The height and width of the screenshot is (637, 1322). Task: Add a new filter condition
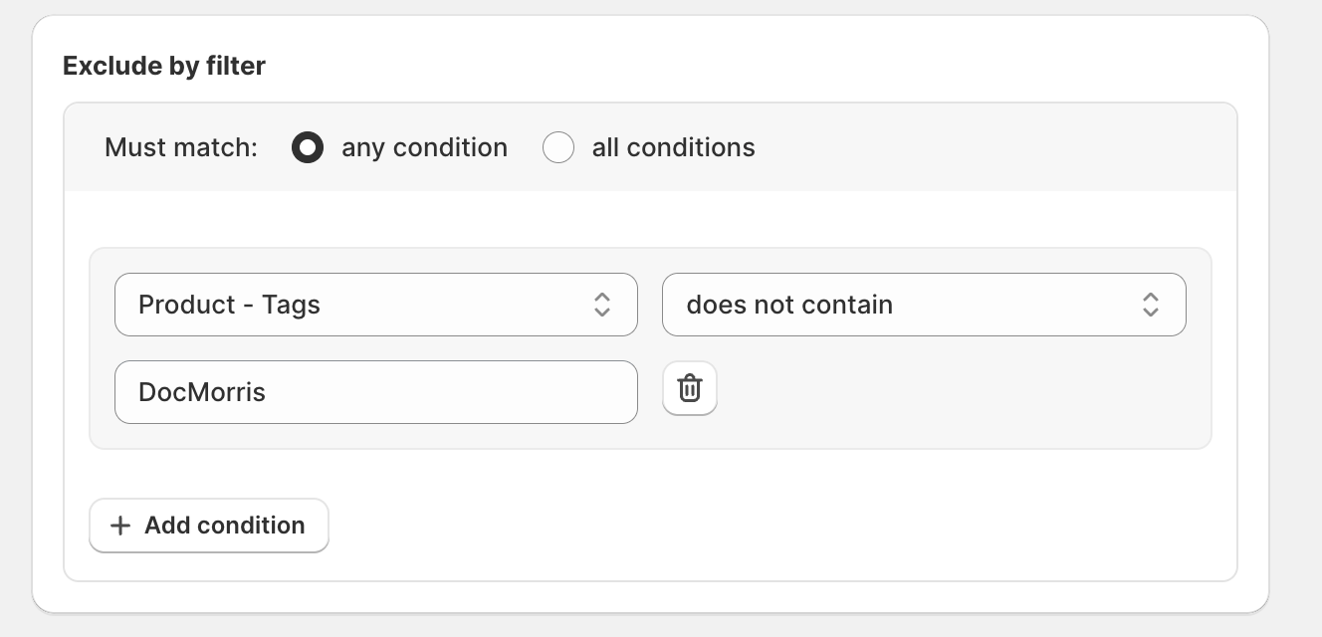point(209,526)
